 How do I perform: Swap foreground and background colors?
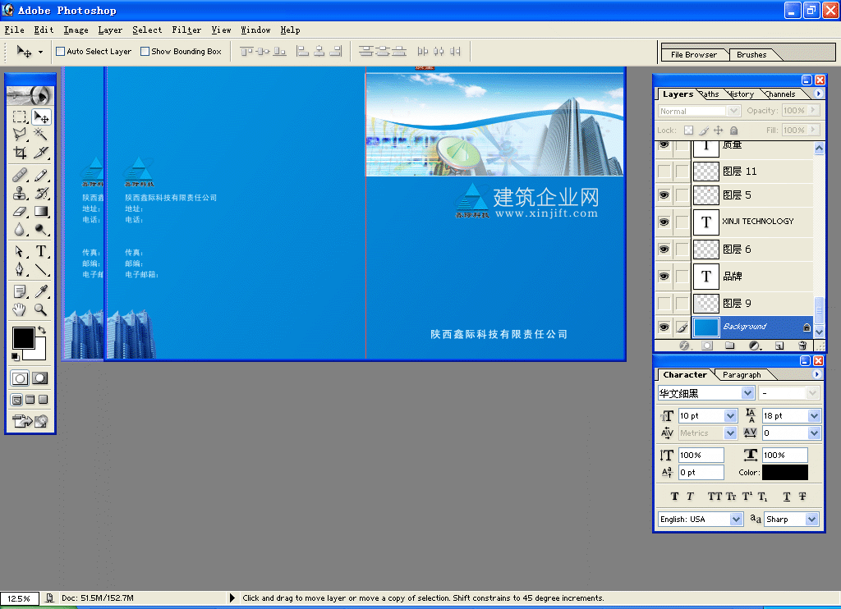(42, 330)
